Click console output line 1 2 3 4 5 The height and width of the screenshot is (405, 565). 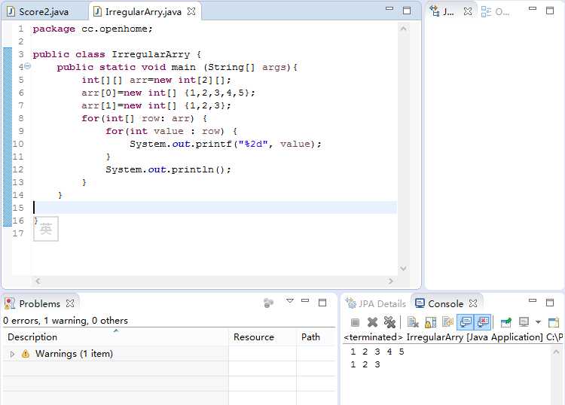pos(377,352)
